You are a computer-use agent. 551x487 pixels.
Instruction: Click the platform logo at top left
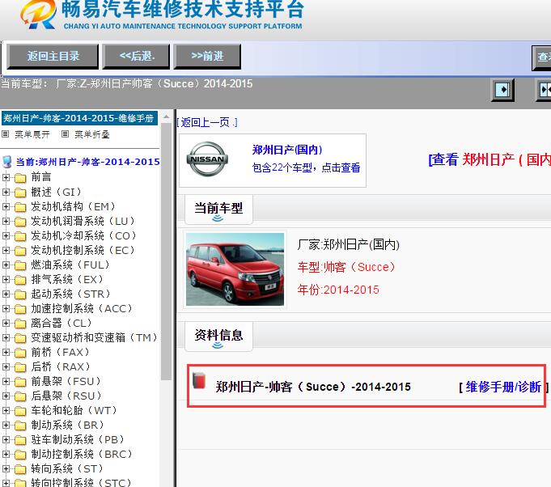(39, 14)
